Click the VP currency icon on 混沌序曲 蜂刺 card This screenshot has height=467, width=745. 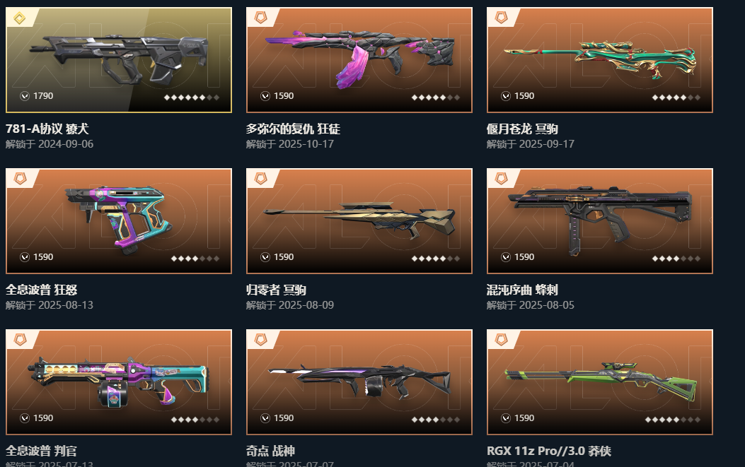pyautogui.click(x=506, y=256)
